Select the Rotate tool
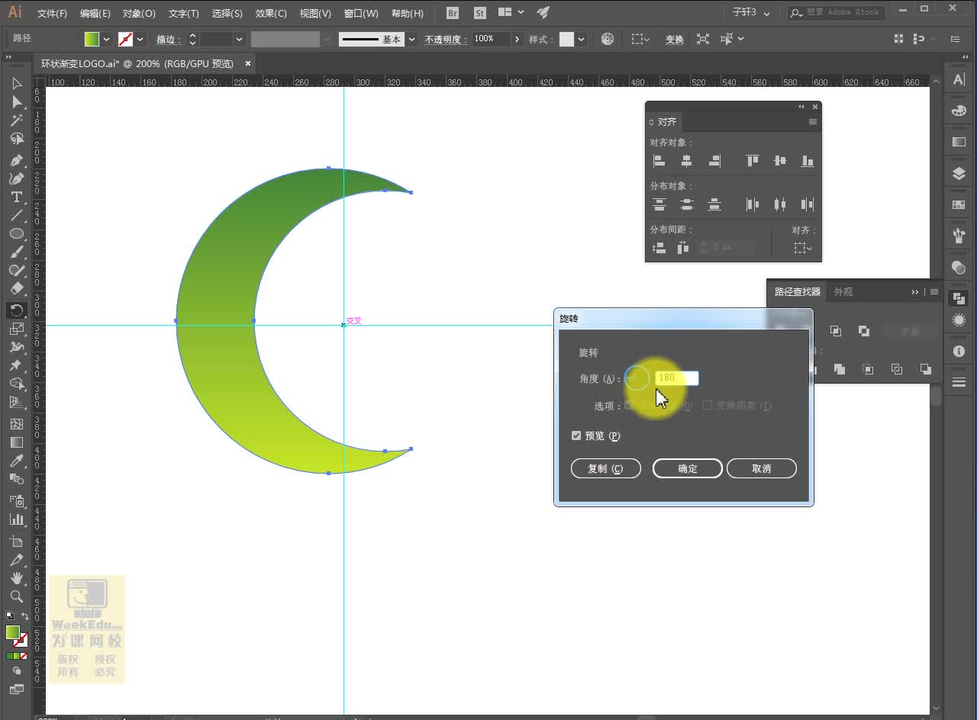 point(17,310)
